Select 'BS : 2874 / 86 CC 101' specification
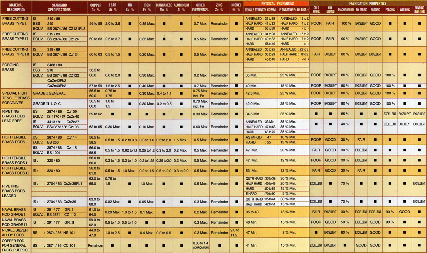Screen dimensions: 427x253 [x=54, y=245]
